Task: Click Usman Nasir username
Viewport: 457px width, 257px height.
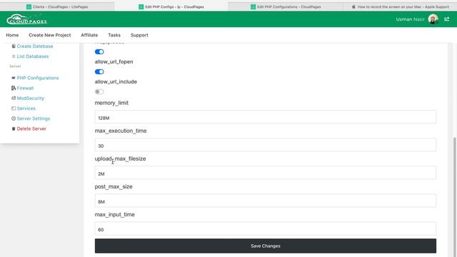Action: [x=410, y=19]
